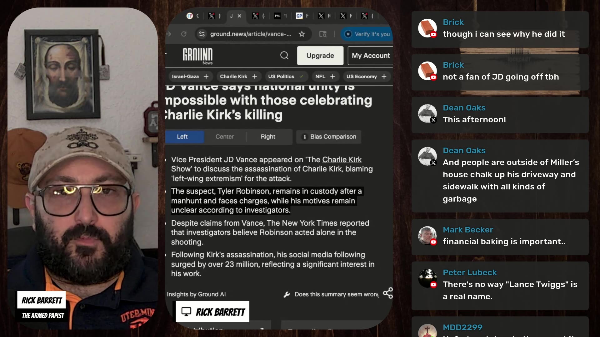Open the Ground News search icon
The height and width of the screenshot is (337, 600).
284,56
